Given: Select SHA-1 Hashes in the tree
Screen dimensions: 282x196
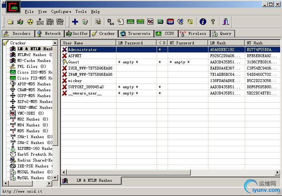Looking at the screenshot, I should (35, 137).
